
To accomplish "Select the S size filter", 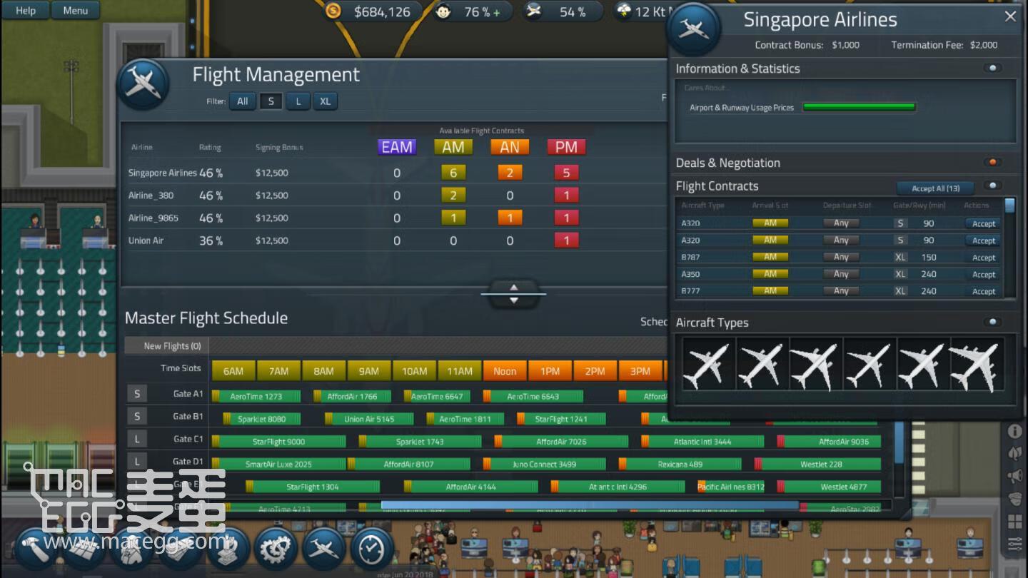I will coord(271,101).
